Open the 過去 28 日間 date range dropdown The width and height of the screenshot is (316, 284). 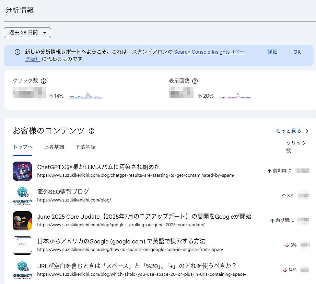click(x=27, y=33)
